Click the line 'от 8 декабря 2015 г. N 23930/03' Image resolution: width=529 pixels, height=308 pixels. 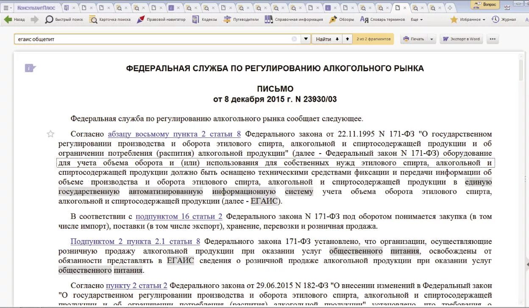pos(275,99)
